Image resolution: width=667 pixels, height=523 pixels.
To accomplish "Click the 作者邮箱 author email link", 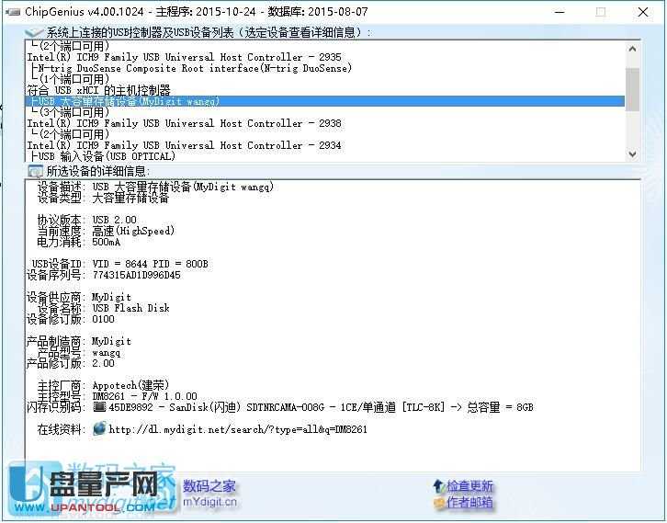I will [x=469, y=503].
